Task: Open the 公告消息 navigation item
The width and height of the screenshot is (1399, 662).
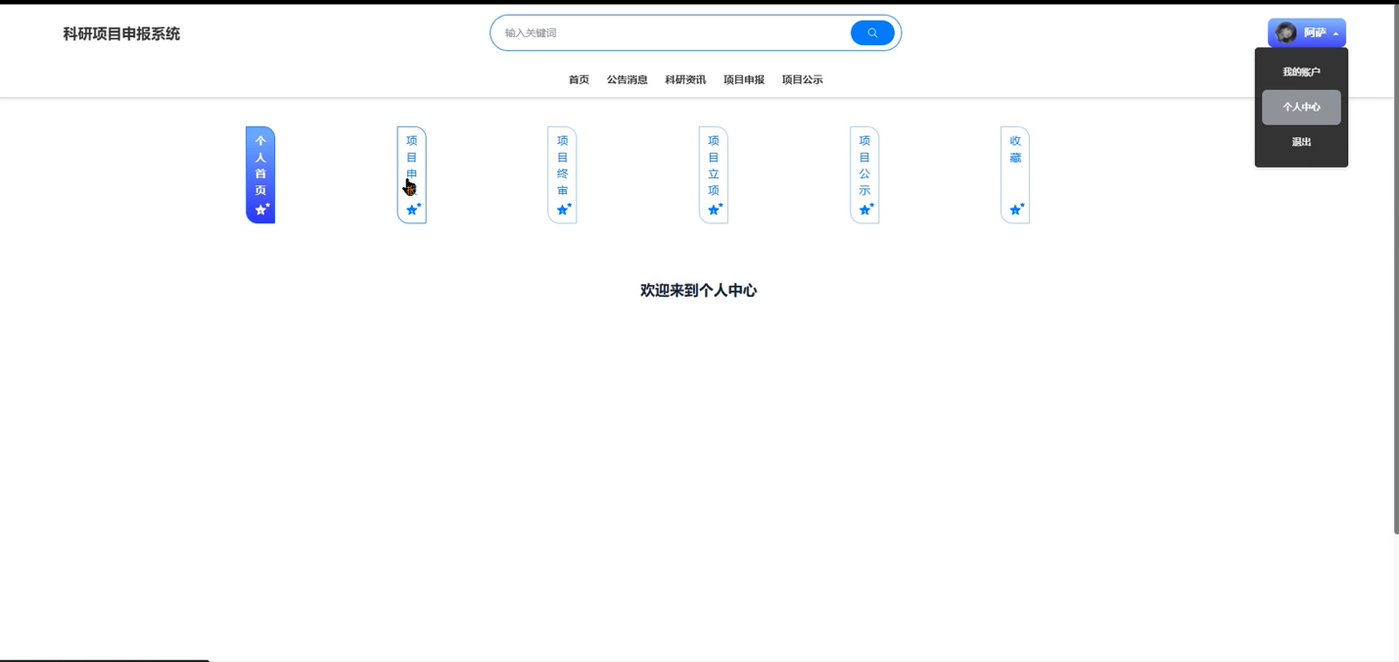Action: pyautogui.click(x=627, y=80)
